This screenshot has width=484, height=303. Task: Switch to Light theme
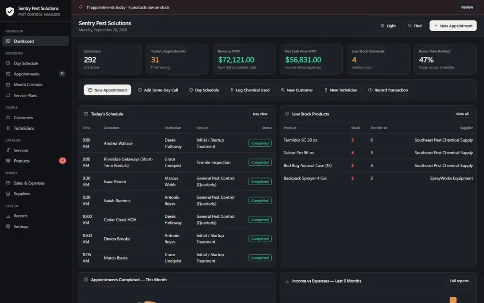point(388,26)
